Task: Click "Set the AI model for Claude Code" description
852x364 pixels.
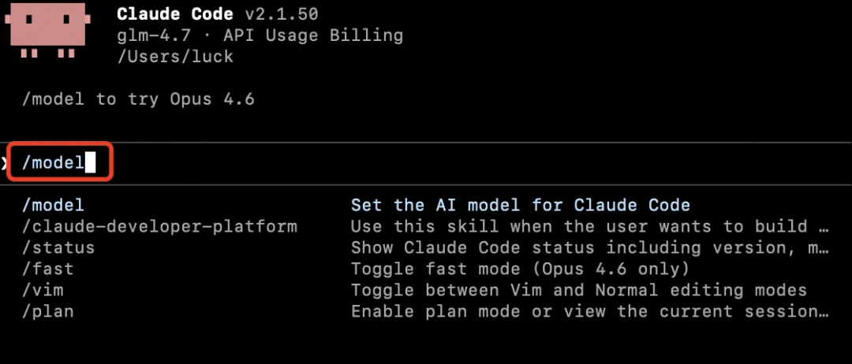Action: click(x=521, y=205)
